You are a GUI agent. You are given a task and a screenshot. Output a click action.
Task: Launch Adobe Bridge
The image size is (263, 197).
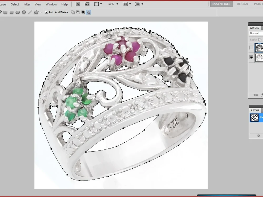coord(78,4)
